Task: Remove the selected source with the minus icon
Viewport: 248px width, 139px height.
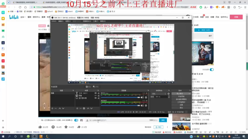Action: point(81,108)
